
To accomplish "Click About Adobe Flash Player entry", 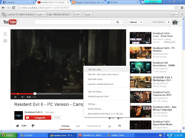I will (107, 114).
